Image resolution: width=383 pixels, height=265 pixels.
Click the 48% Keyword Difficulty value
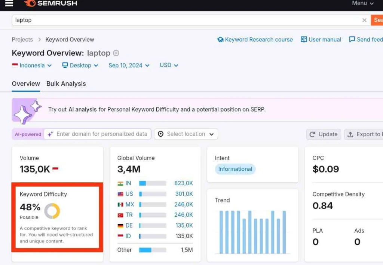point(30,207)
